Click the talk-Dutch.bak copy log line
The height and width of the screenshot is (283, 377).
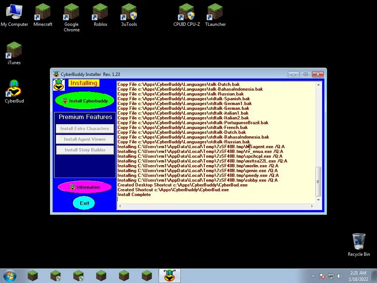tap(179, 84)
